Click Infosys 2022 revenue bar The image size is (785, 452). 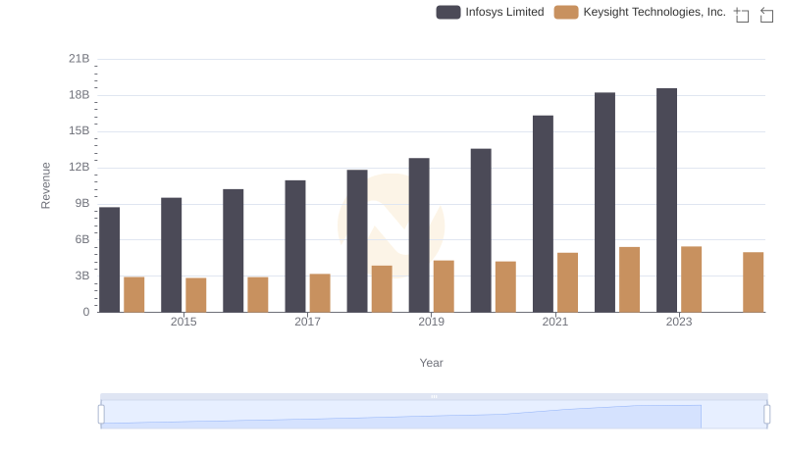click(604, 203)
